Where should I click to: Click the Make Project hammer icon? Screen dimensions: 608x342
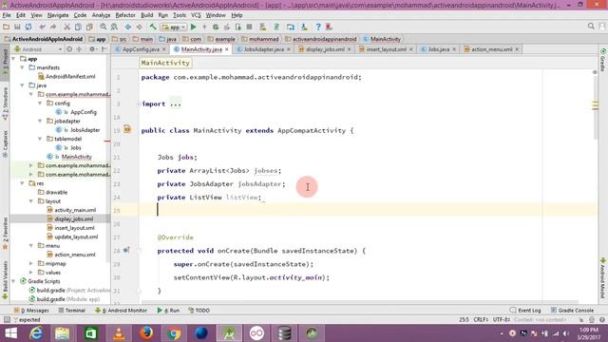point(153,27)
